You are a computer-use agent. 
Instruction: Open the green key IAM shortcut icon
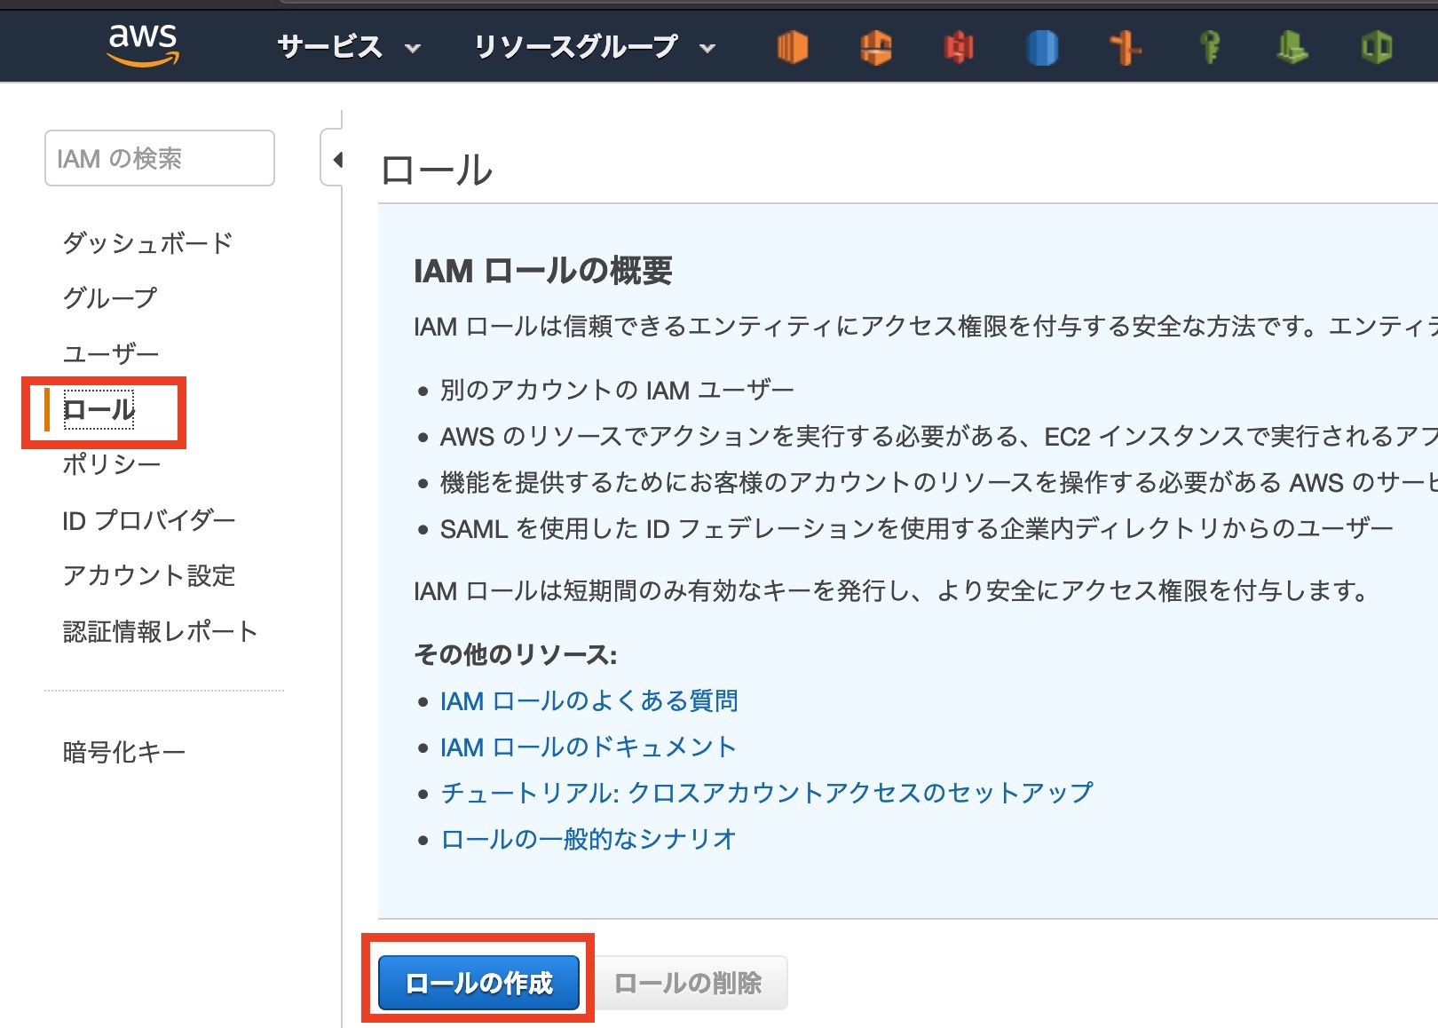[x=1209, y=47]
